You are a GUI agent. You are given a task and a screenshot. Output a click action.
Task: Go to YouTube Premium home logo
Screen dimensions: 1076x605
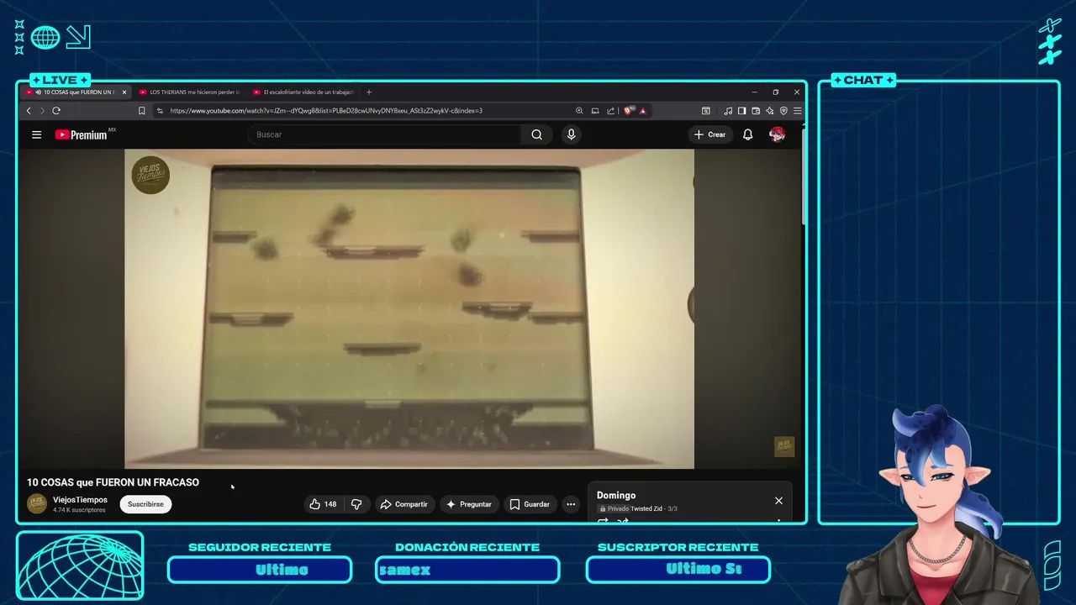pos(81,134)
